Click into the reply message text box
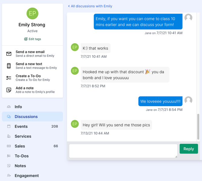The width and height of the screenshot is (202, 181). (x=123, y=151)
